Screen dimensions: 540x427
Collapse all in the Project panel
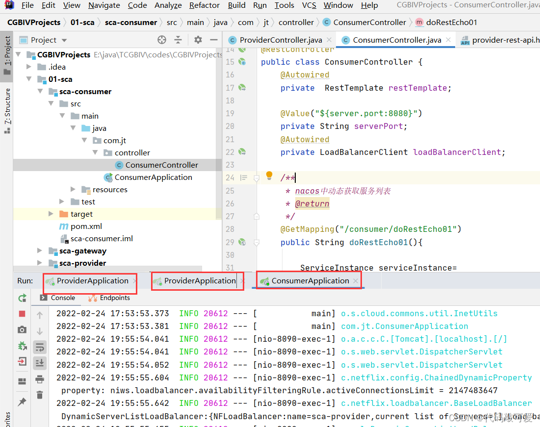[178, 40]
